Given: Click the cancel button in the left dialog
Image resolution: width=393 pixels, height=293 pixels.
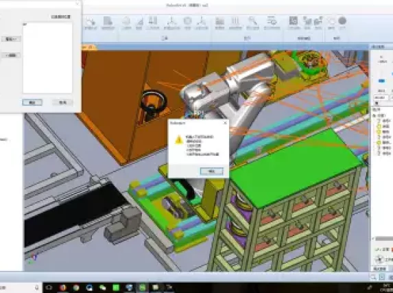Looking at the screenshot, I should (x=62, y=102).
